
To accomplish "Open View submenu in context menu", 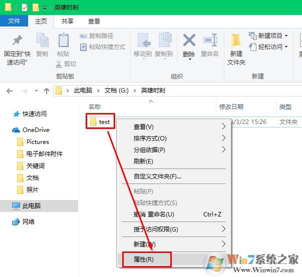I will [173, 126].
